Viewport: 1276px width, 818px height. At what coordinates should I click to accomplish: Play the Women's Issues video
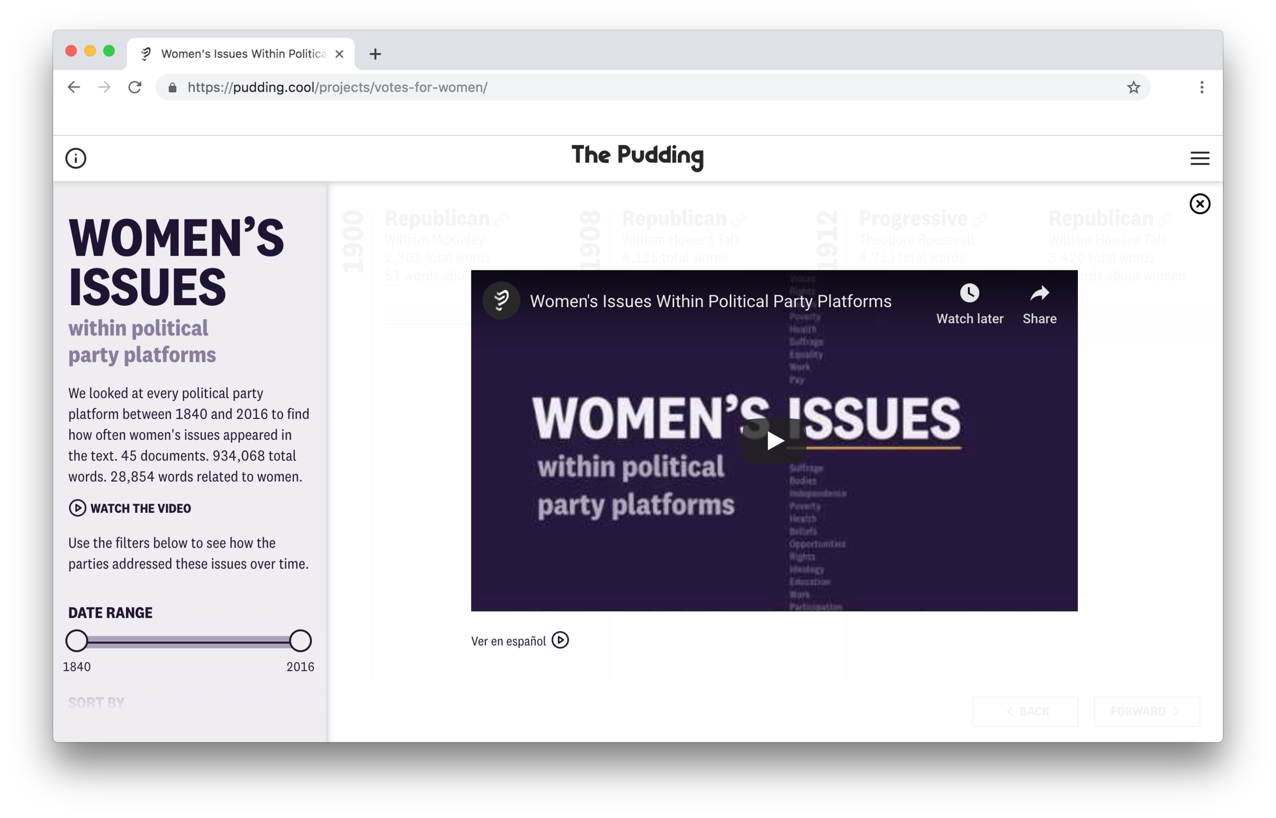tap(774, 440)
